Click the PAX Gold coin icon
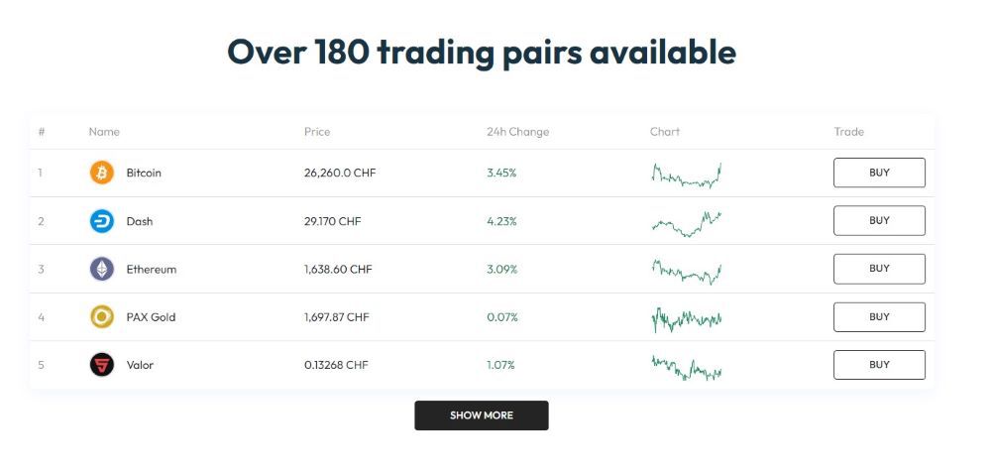Image resolution: width=991 pixels, height=469 pixels. point(102,317)
